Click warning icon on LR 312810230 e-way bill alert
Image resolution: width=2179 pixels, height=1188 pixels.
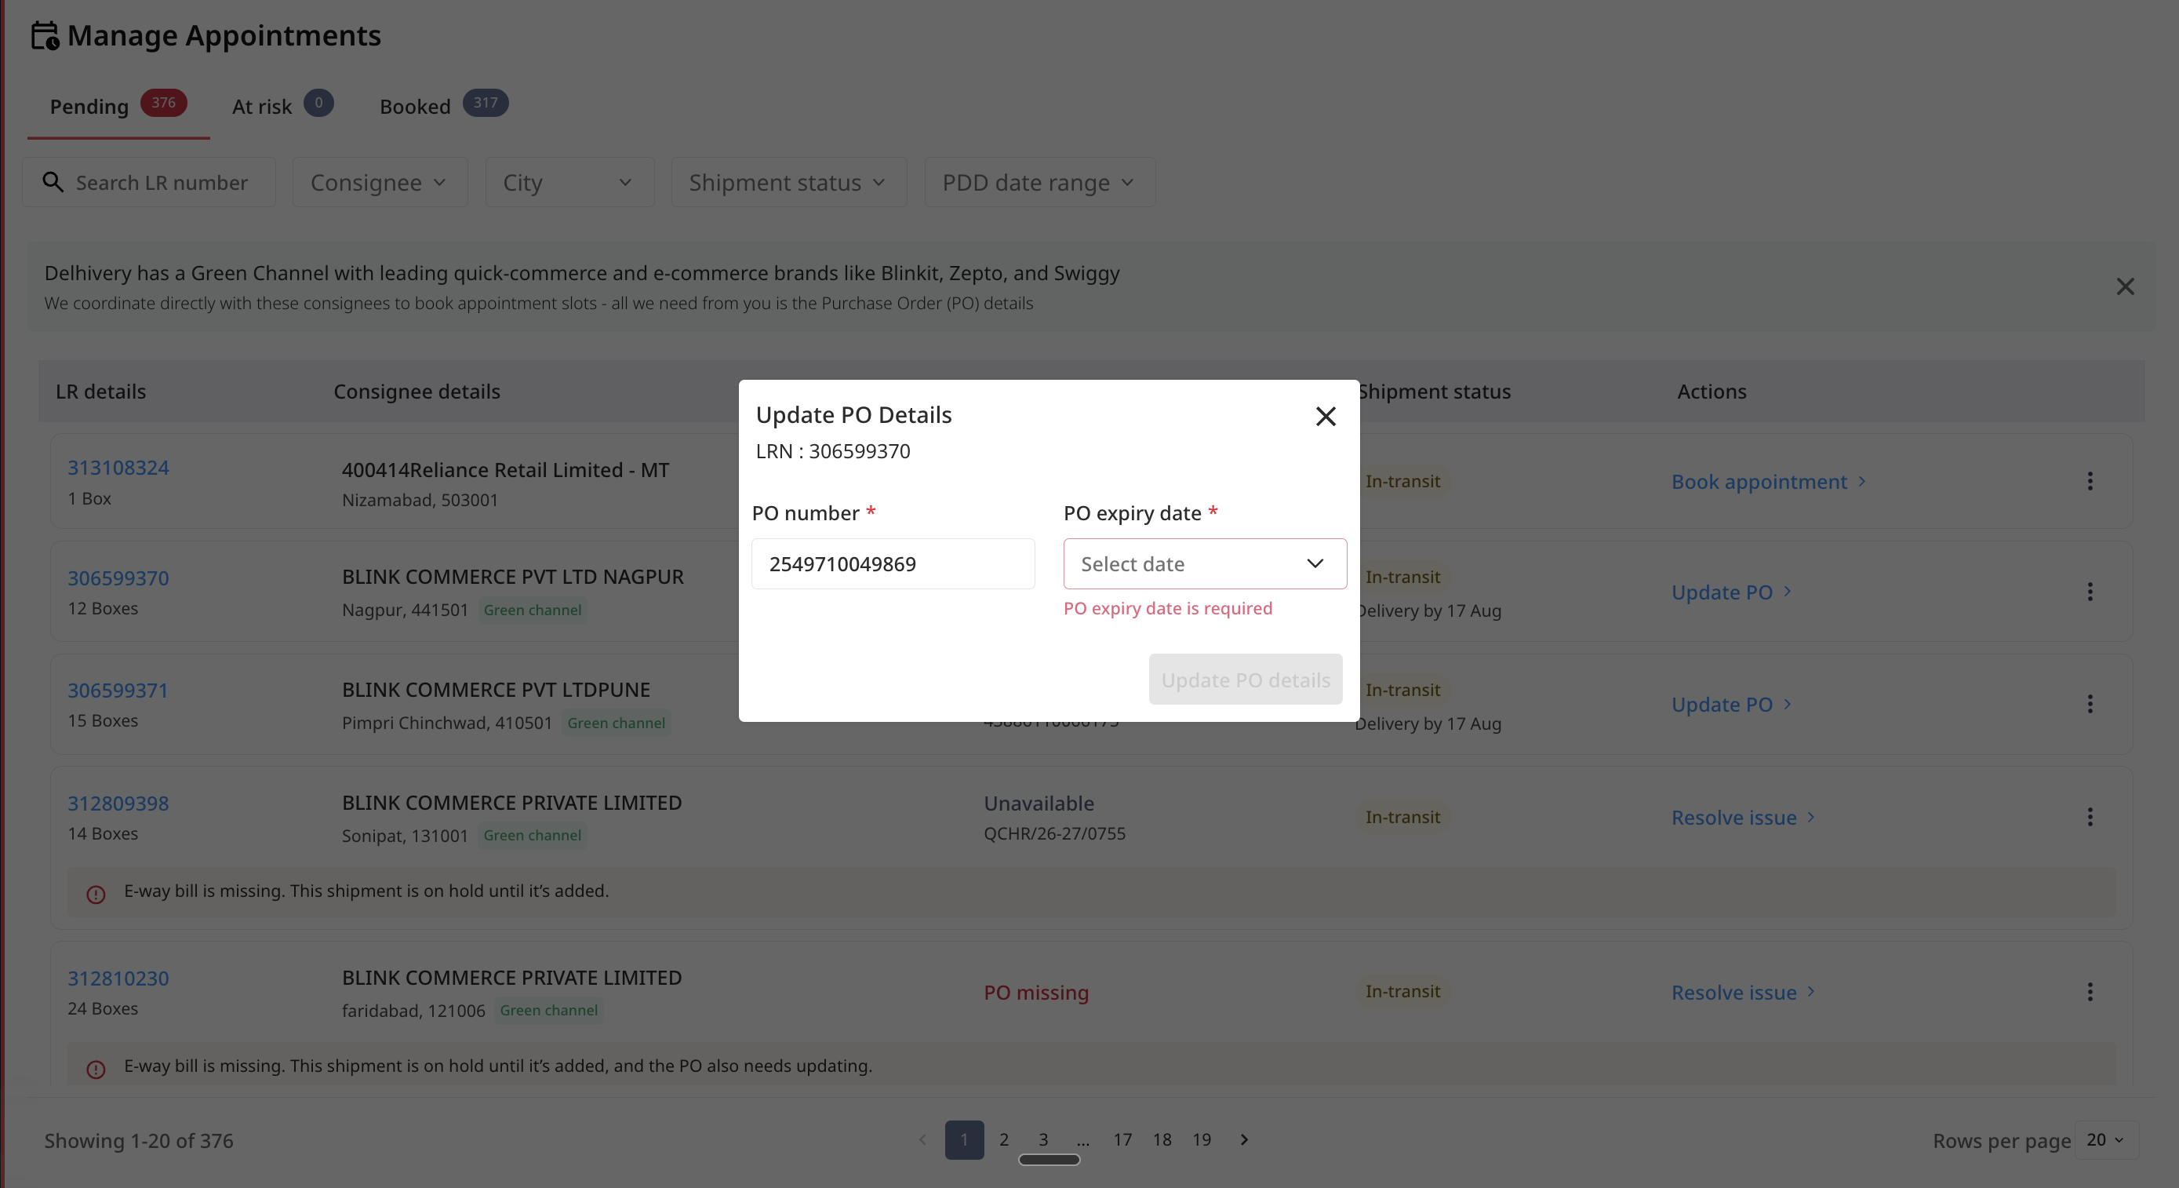pyautogui.click(x=96, y=1070)
